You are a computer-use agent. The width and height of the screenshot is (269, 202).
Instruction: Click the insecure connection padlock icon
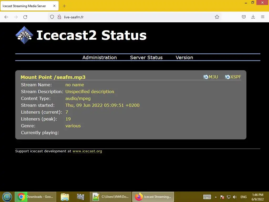pyautogui.click(x=59, y=17)
